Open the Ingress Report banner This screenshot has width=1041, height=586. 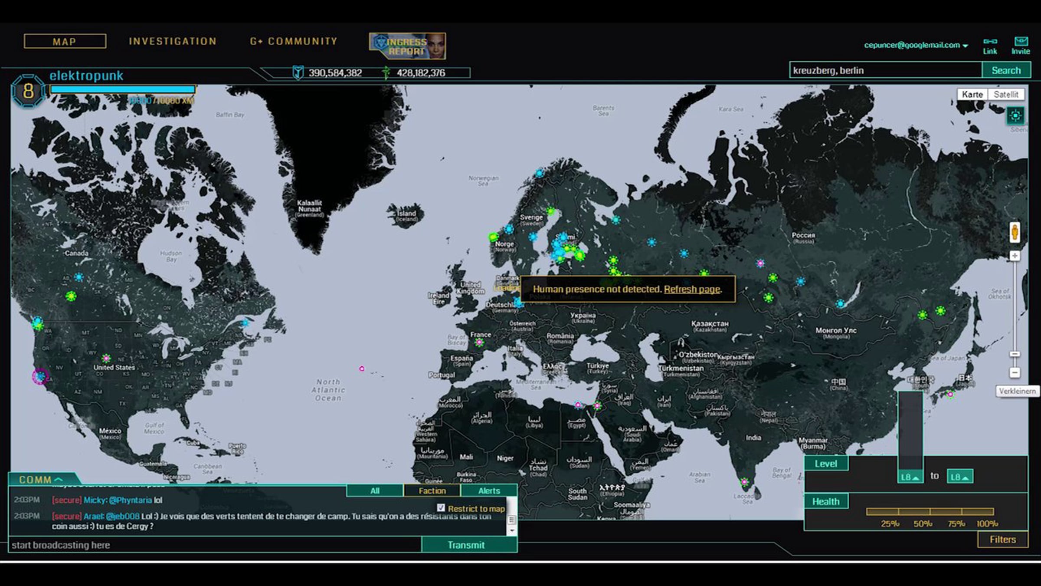[407, 46]
